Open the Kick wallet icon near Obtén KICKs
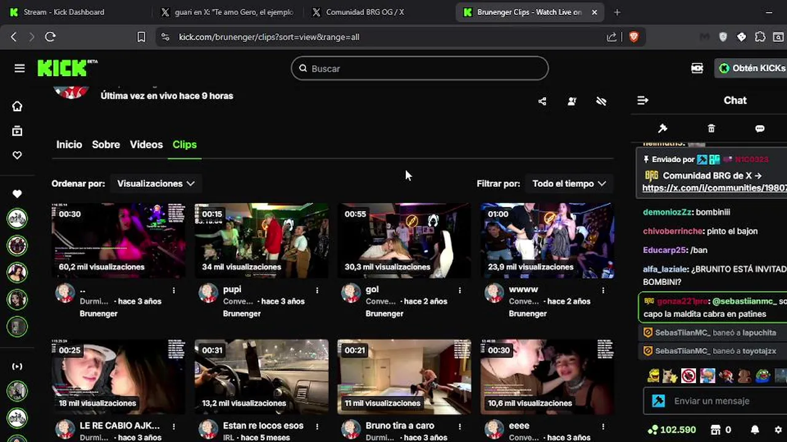The width and height of the screenshot is (787, 442). pos(697,68)
